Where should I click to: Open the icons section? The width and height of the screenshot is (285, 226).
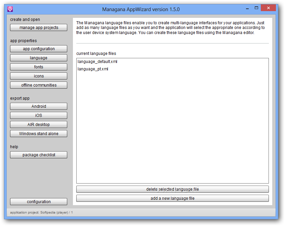39,76
